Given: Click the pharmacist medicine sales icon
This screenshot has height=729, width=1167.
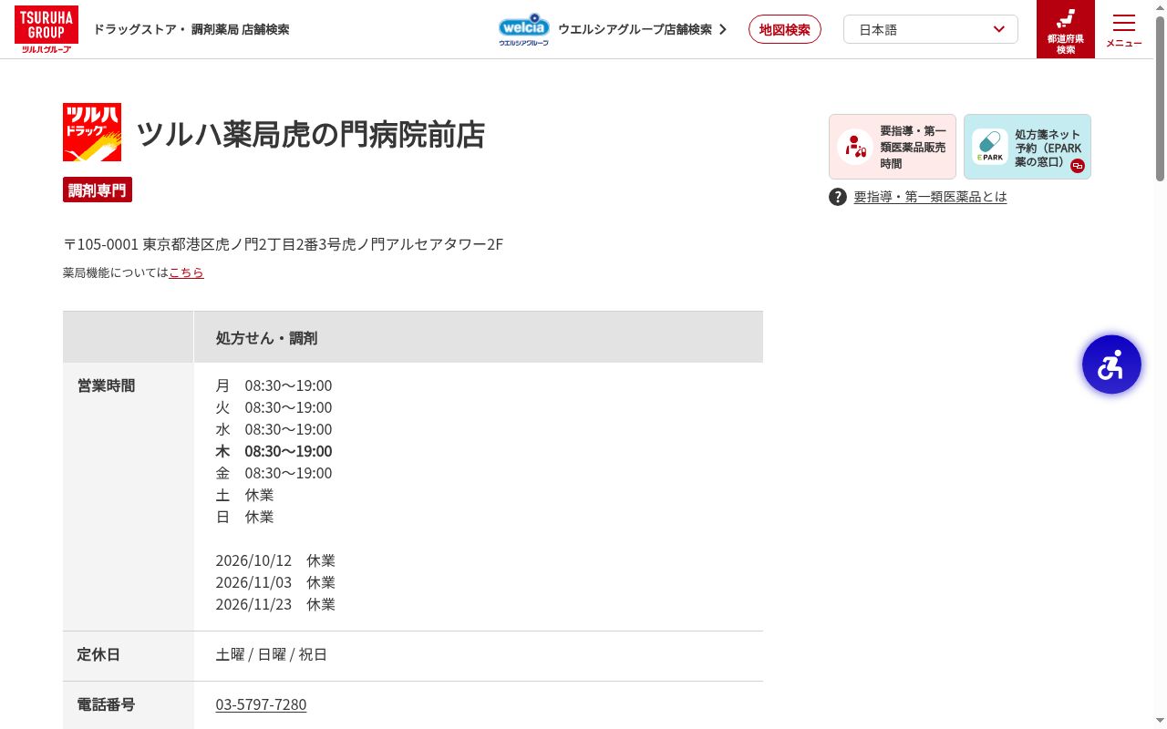Looking at the screenshot, I should tap(855, 147).
